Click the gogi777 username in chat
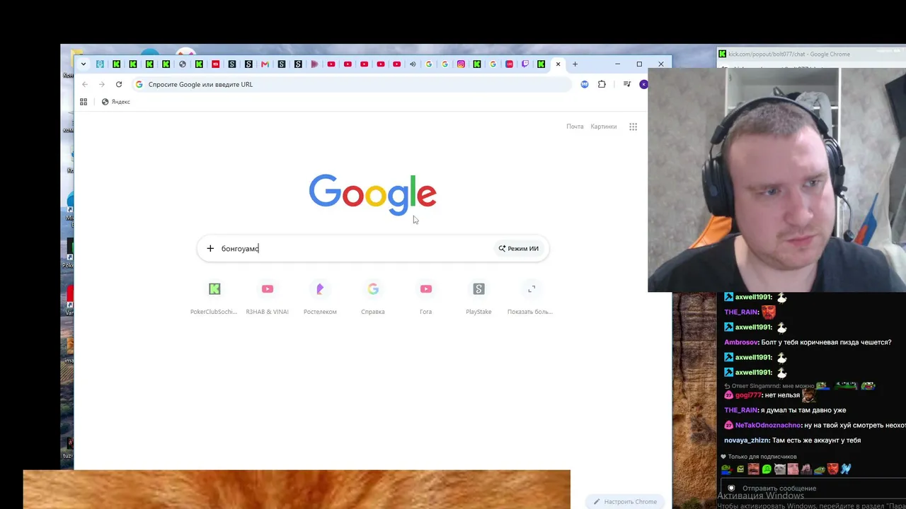The width and height of the screenshot is (906, 509). coord(748,395)
